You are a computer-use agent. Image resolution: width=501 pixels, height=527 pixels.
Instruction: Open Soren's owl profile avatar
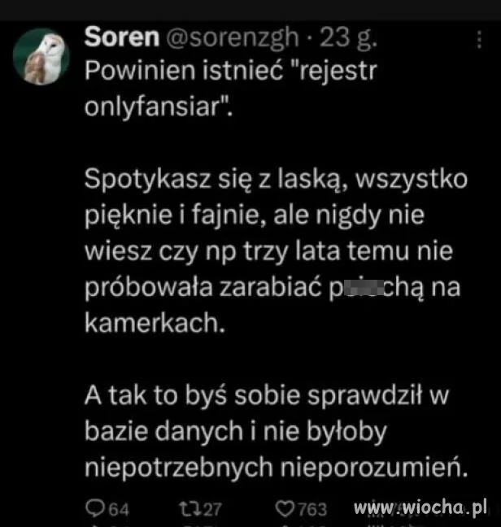[x=41, y=56]
